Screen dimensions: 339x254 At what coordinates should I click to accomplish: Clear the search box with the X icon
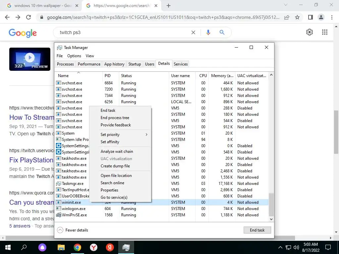193,32
